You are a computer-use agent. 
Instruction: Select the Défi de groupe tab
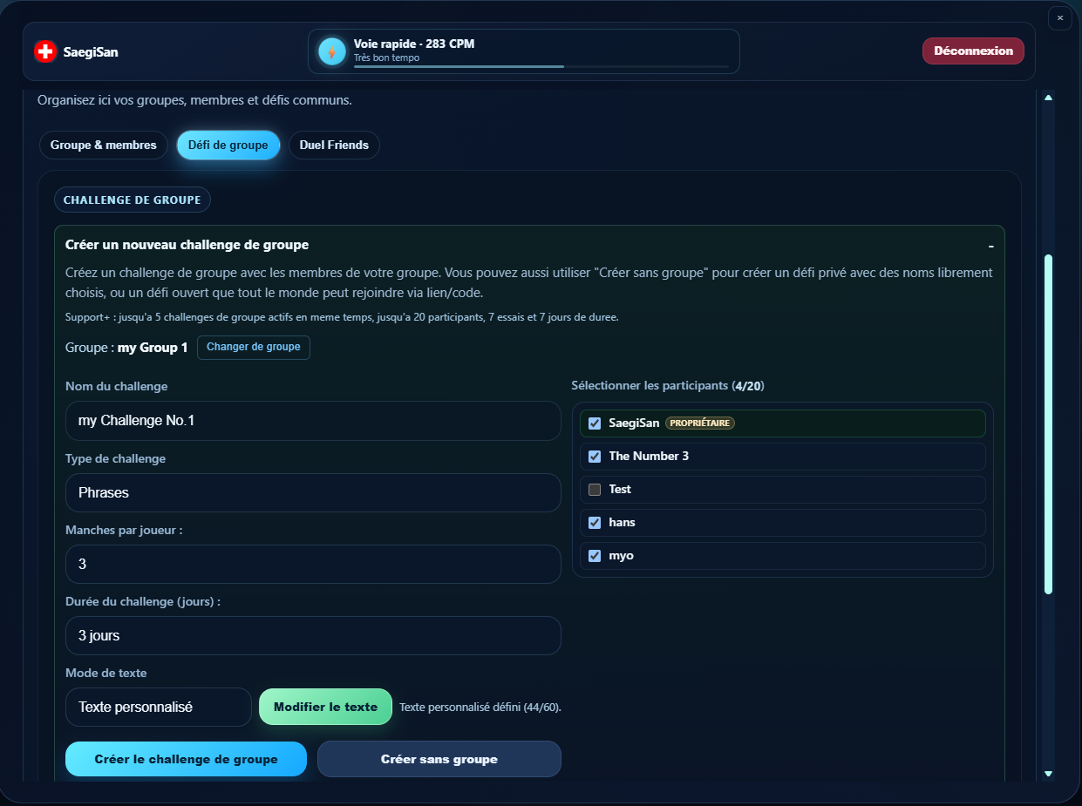point(228,145)
